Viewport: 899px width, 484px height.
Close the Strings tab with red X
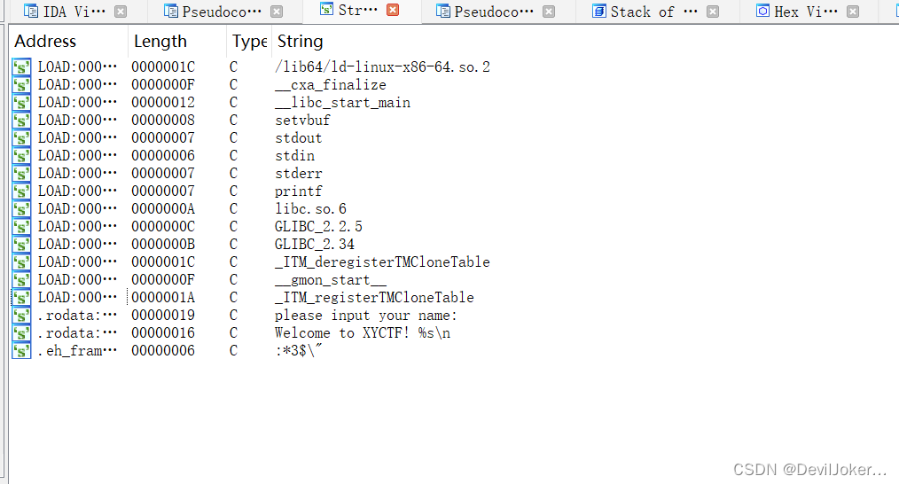[x=393, y=10]
